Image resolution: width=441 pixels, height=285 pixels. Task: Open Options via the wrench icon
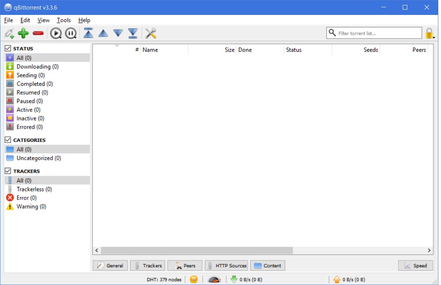click(x=151, y=33)
